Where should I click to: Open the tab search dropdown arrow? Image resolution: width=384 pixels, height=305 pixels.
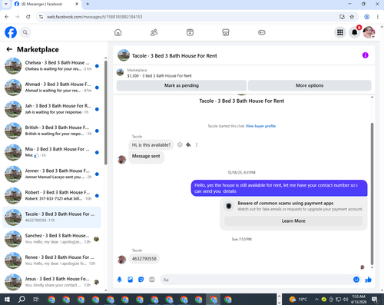click(6, 4)
